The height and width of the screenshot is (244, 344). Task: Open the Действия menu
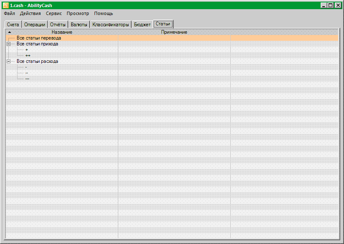tap(30, 13)
